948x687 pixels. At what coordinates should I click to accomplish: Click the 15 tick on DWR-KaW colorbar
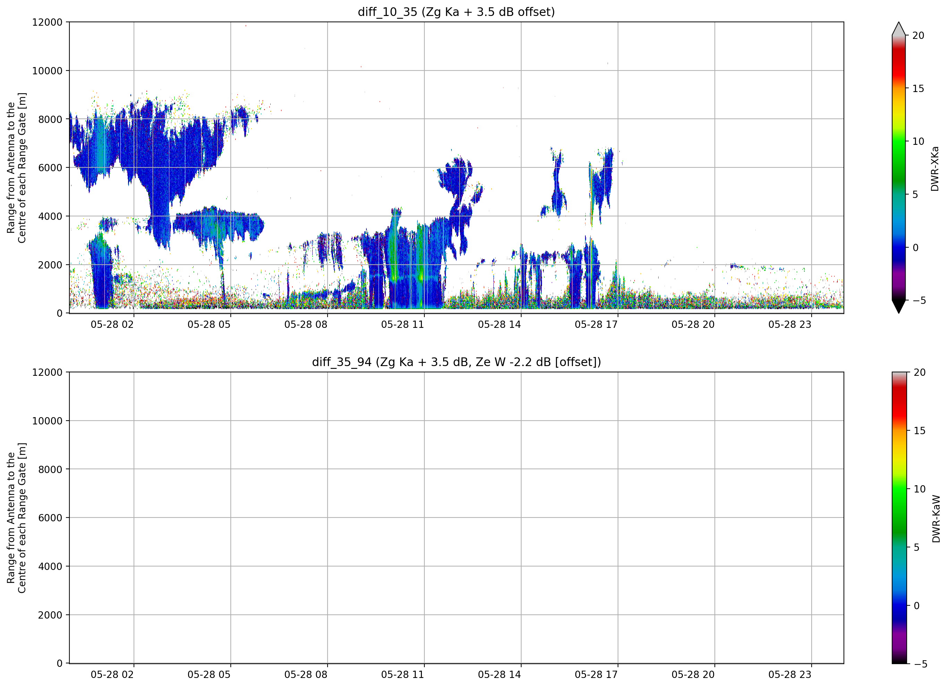coord(919,431)
